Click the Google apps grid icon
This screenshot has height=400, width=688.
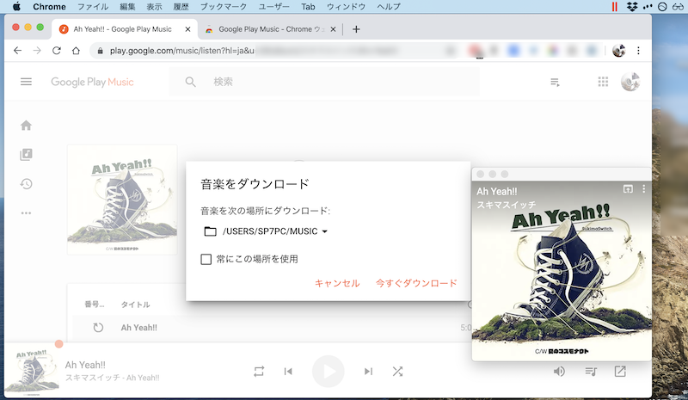point(603,82)
